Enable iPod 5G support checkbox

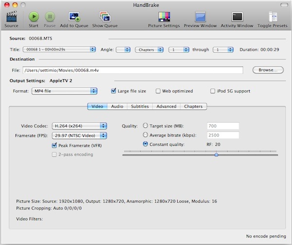(x=213, y=91)
